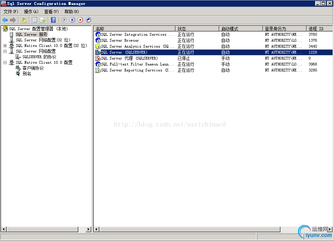This screenshot has width=334, height=241.
Task: Click the 已停止 status cell
Action: point(184,58)
